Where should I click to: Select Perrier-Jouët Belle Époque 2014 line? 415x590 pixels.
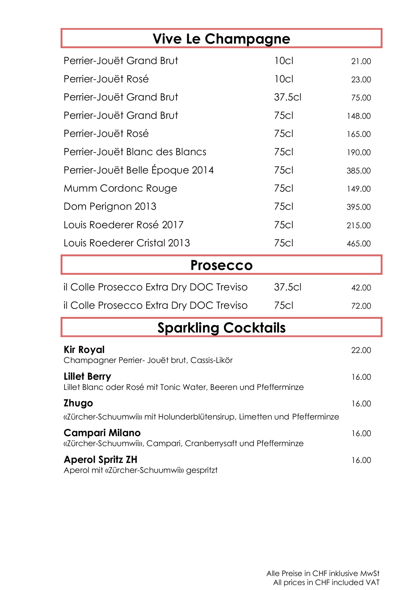pos(217,170)
